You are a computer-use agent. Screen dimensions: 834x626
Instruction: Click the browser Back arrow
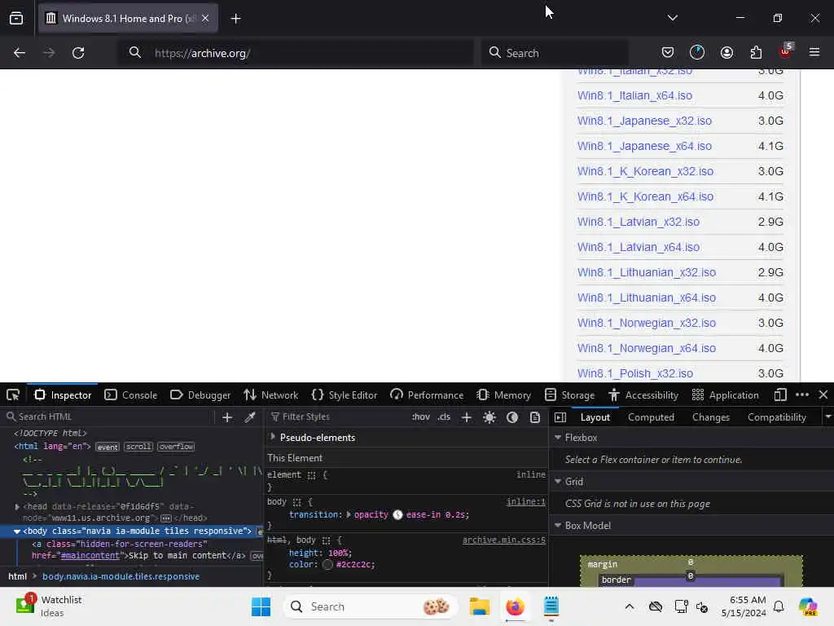point(20,53)
